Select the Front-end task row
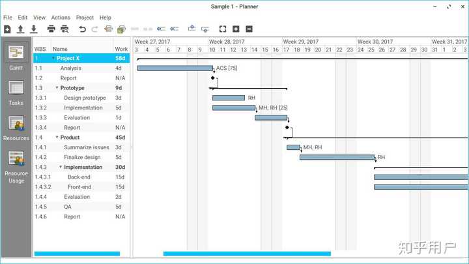The width and height of the screenshot is (469, 264). click(x=81, y=187)
